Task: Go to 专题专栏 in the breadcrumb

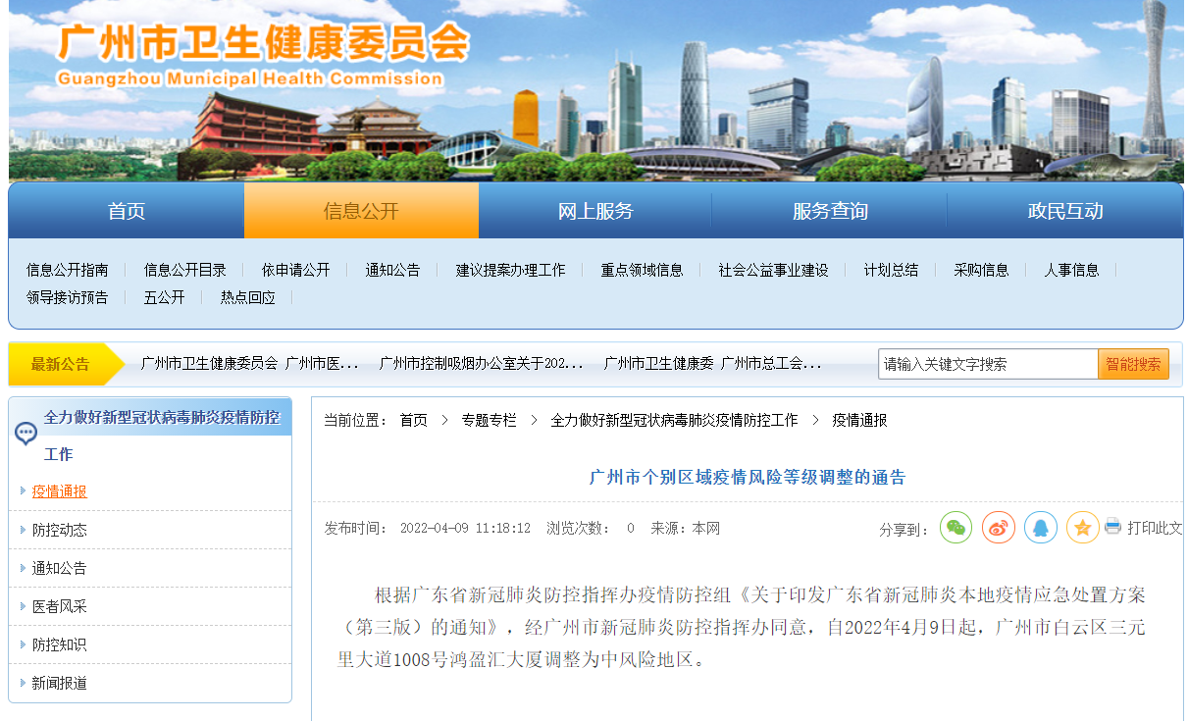Action: pos(489,420)
